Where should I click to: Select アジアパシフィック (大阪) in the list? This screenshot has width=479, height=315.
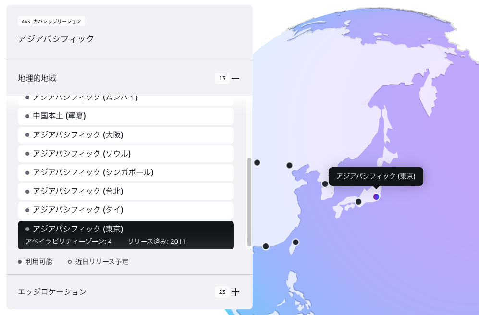coord(126,135)
